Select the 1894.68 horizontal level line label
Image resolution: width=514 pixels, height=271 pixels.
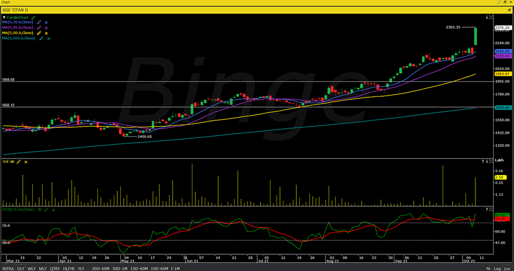[x=8, y=79]
